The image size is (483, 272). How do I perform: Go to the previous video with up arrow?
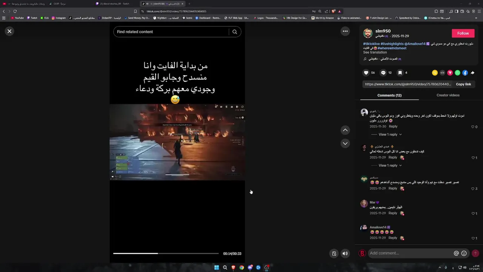(345, 130)
